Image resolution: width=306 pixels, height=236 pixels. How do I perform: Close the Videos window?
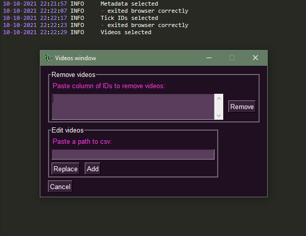click(255, 58)
